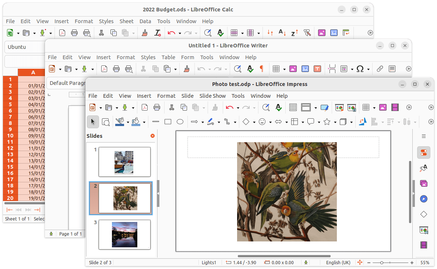Start presentation from first slide

click(339, 108)
